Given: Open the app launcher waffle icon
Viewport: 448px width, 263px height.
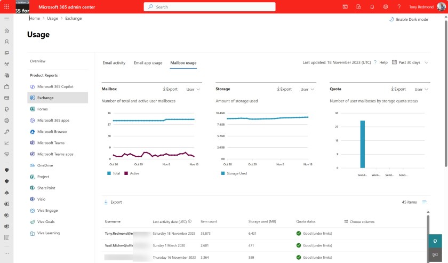Looking at the screenshot, I should (x=6, y=6).
